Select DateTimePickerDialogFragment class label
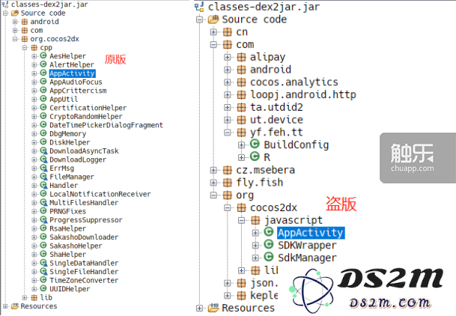 click(106, 125)
